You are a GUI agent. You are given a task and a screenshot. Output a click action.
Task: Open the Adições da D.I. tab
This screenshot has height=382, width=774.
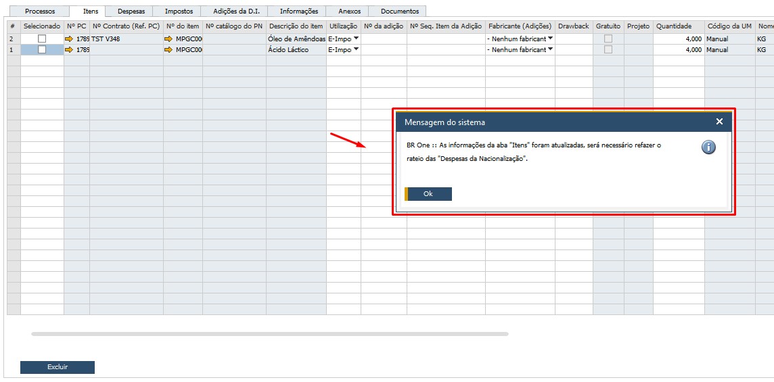coord(233,11)
